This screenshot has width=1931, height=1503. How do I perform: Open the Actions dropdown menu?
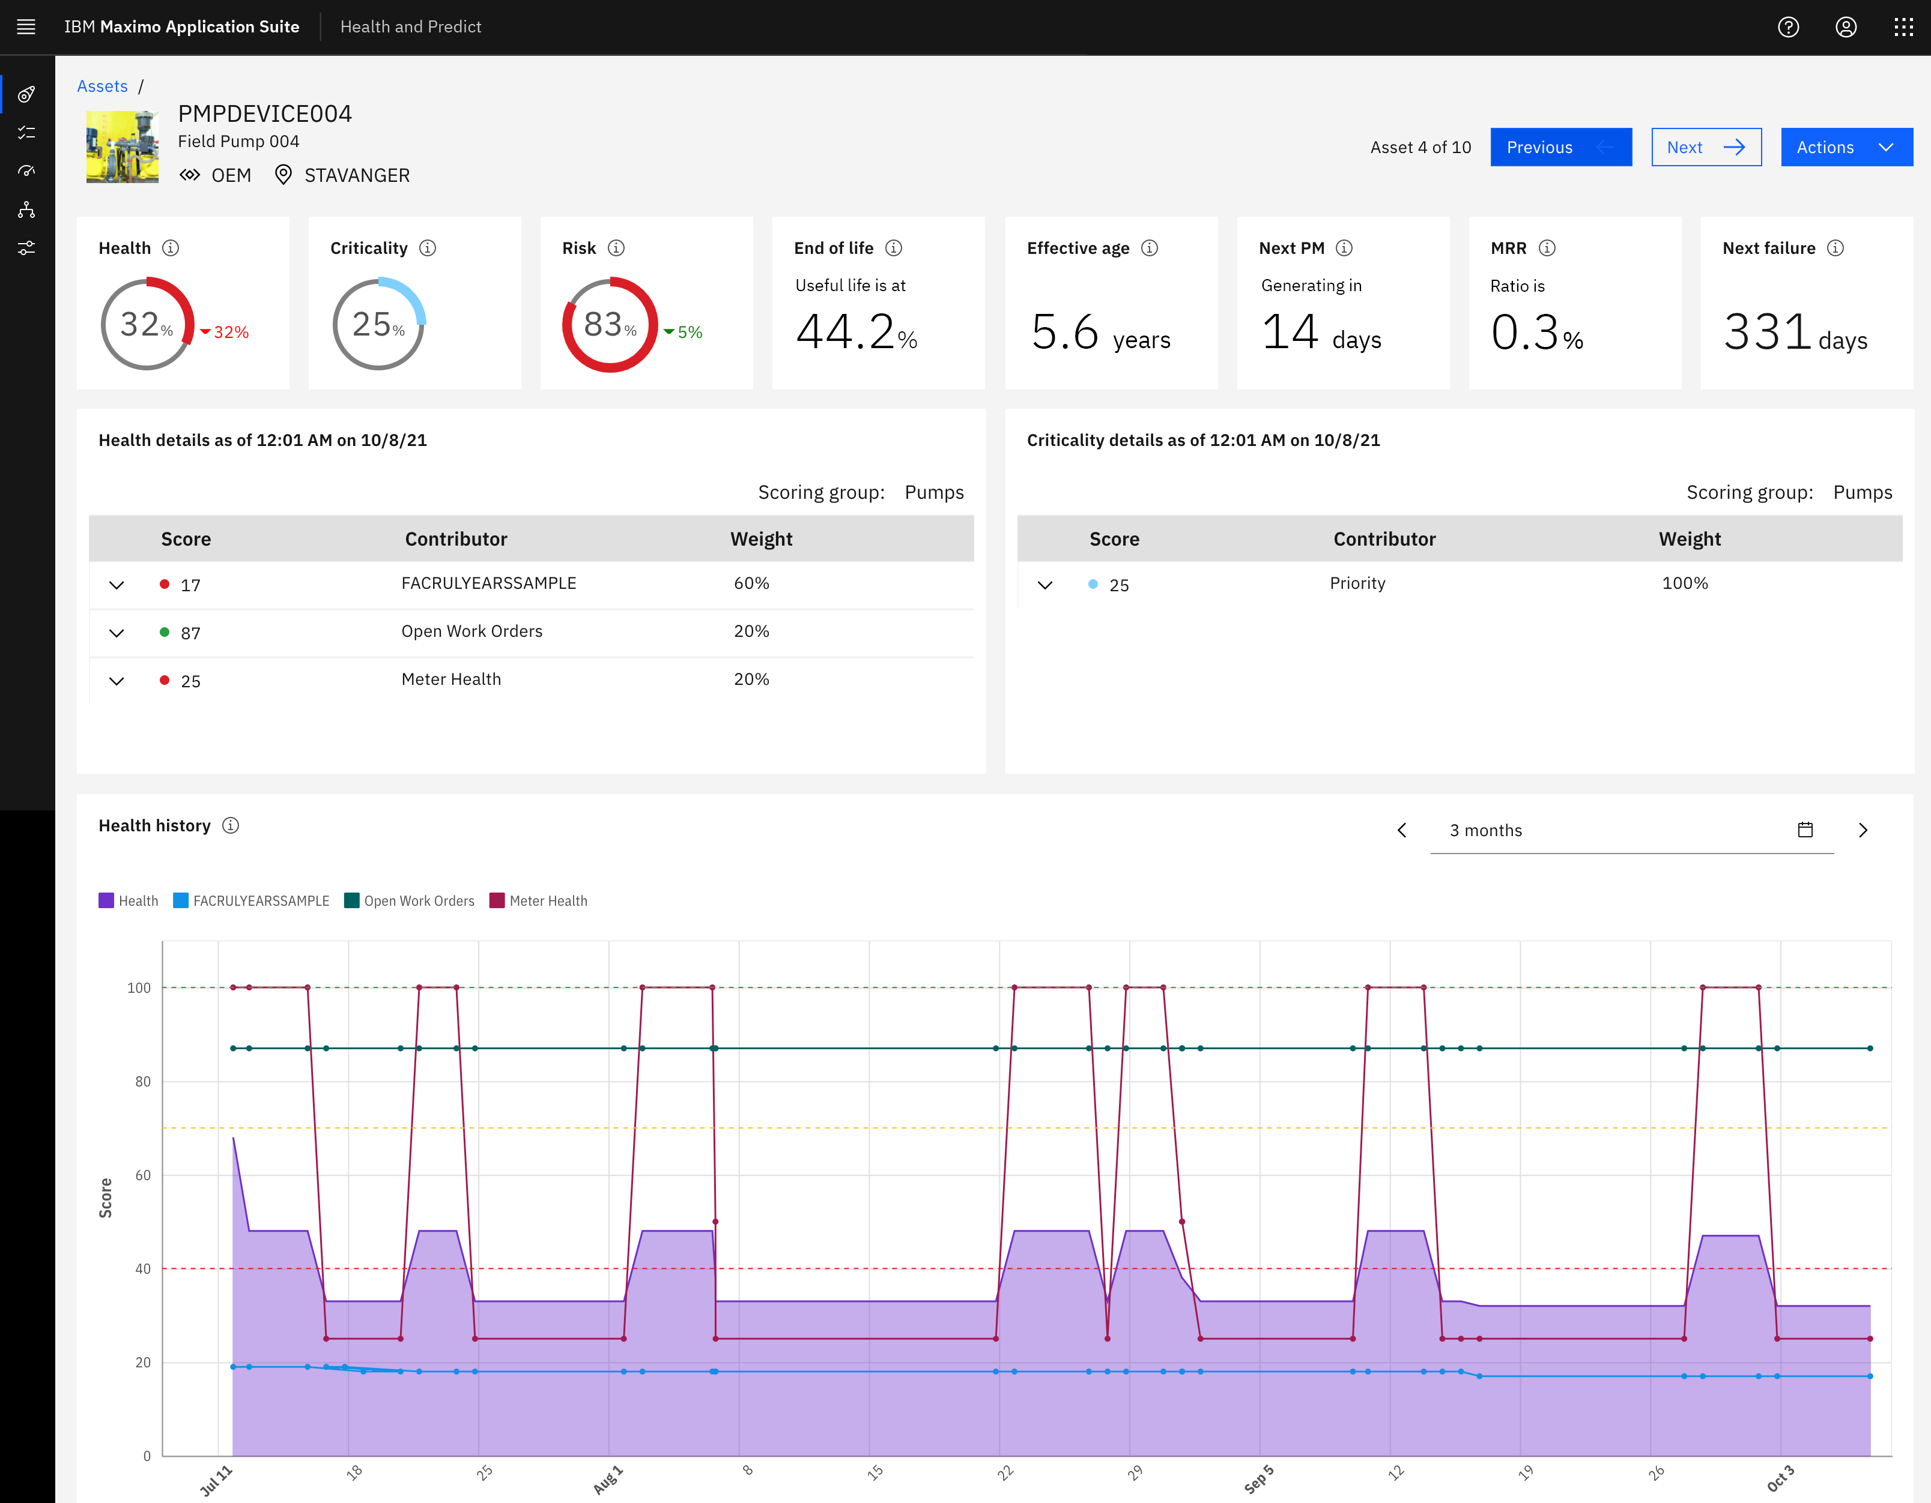(x=1845, y=148)
